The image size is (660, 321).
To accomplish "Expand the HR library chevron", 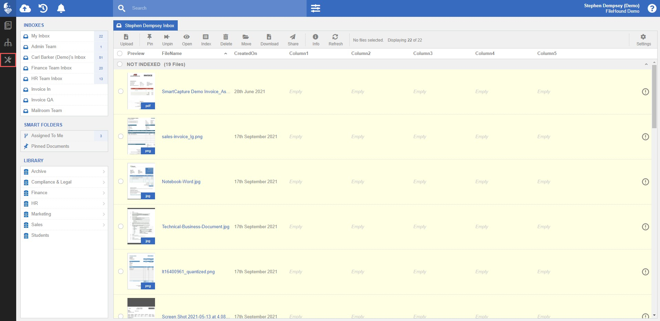I will (104, 203).
